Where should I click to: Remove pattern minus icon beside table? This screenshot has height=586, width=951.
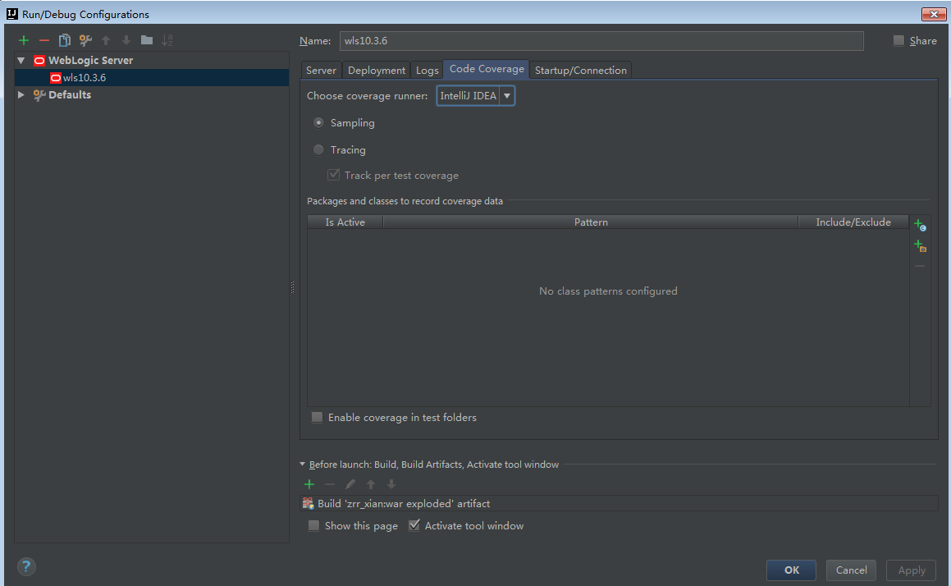920,266
